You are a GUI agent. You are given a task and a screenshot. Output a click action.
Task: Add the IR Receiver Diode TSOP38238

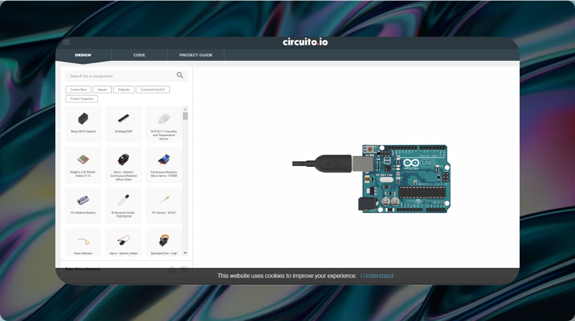124,206
